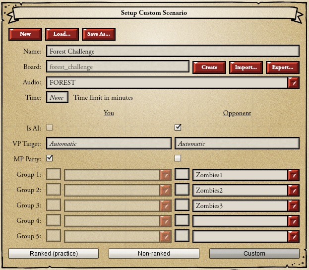Enable opponent MP Party checkbox
Screen dimensions: 309x270
pos(178,158)
